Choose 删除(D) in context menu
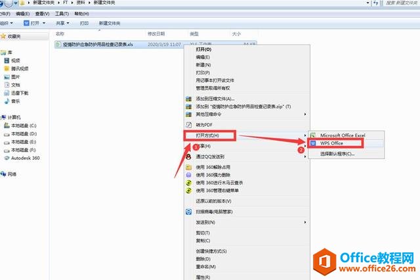This screenshot has width=420, height=280. (x=203, y=259)
